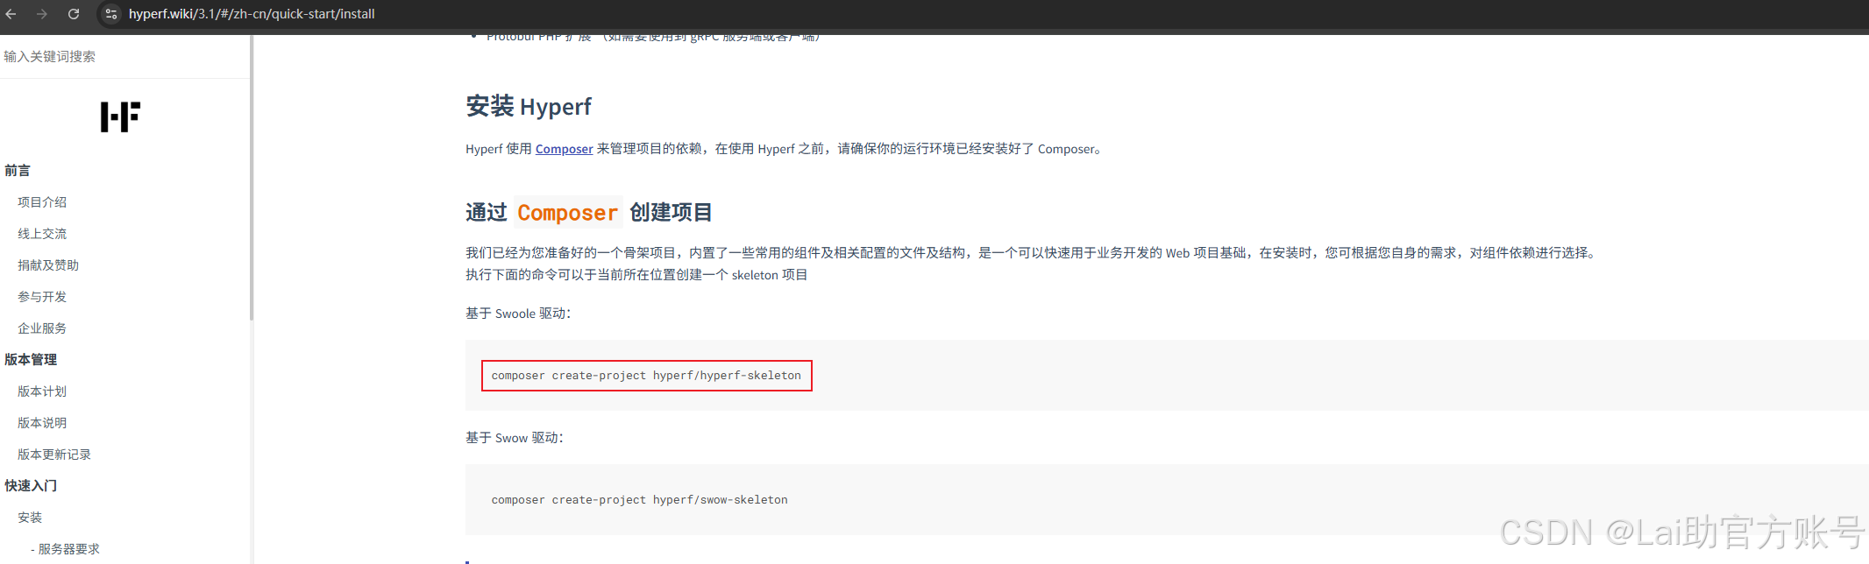
Task: Select the 版本管理 section heading
Action: pyautogui.click(x=31, y=360)
